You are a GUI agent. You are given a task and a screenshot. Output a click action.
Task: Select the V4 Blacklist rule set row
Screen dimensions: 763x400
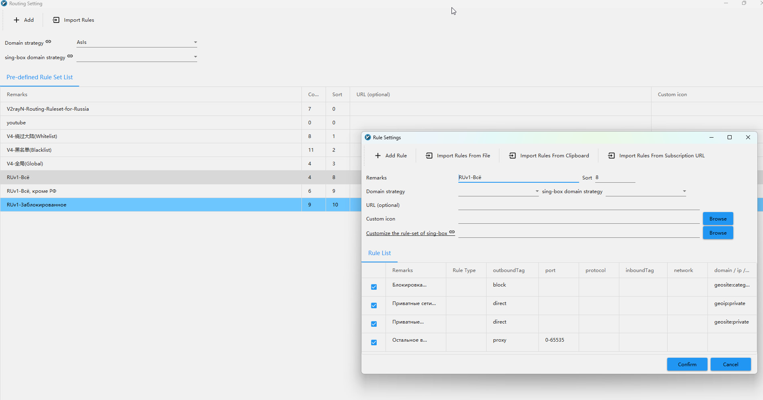[180, 150]
